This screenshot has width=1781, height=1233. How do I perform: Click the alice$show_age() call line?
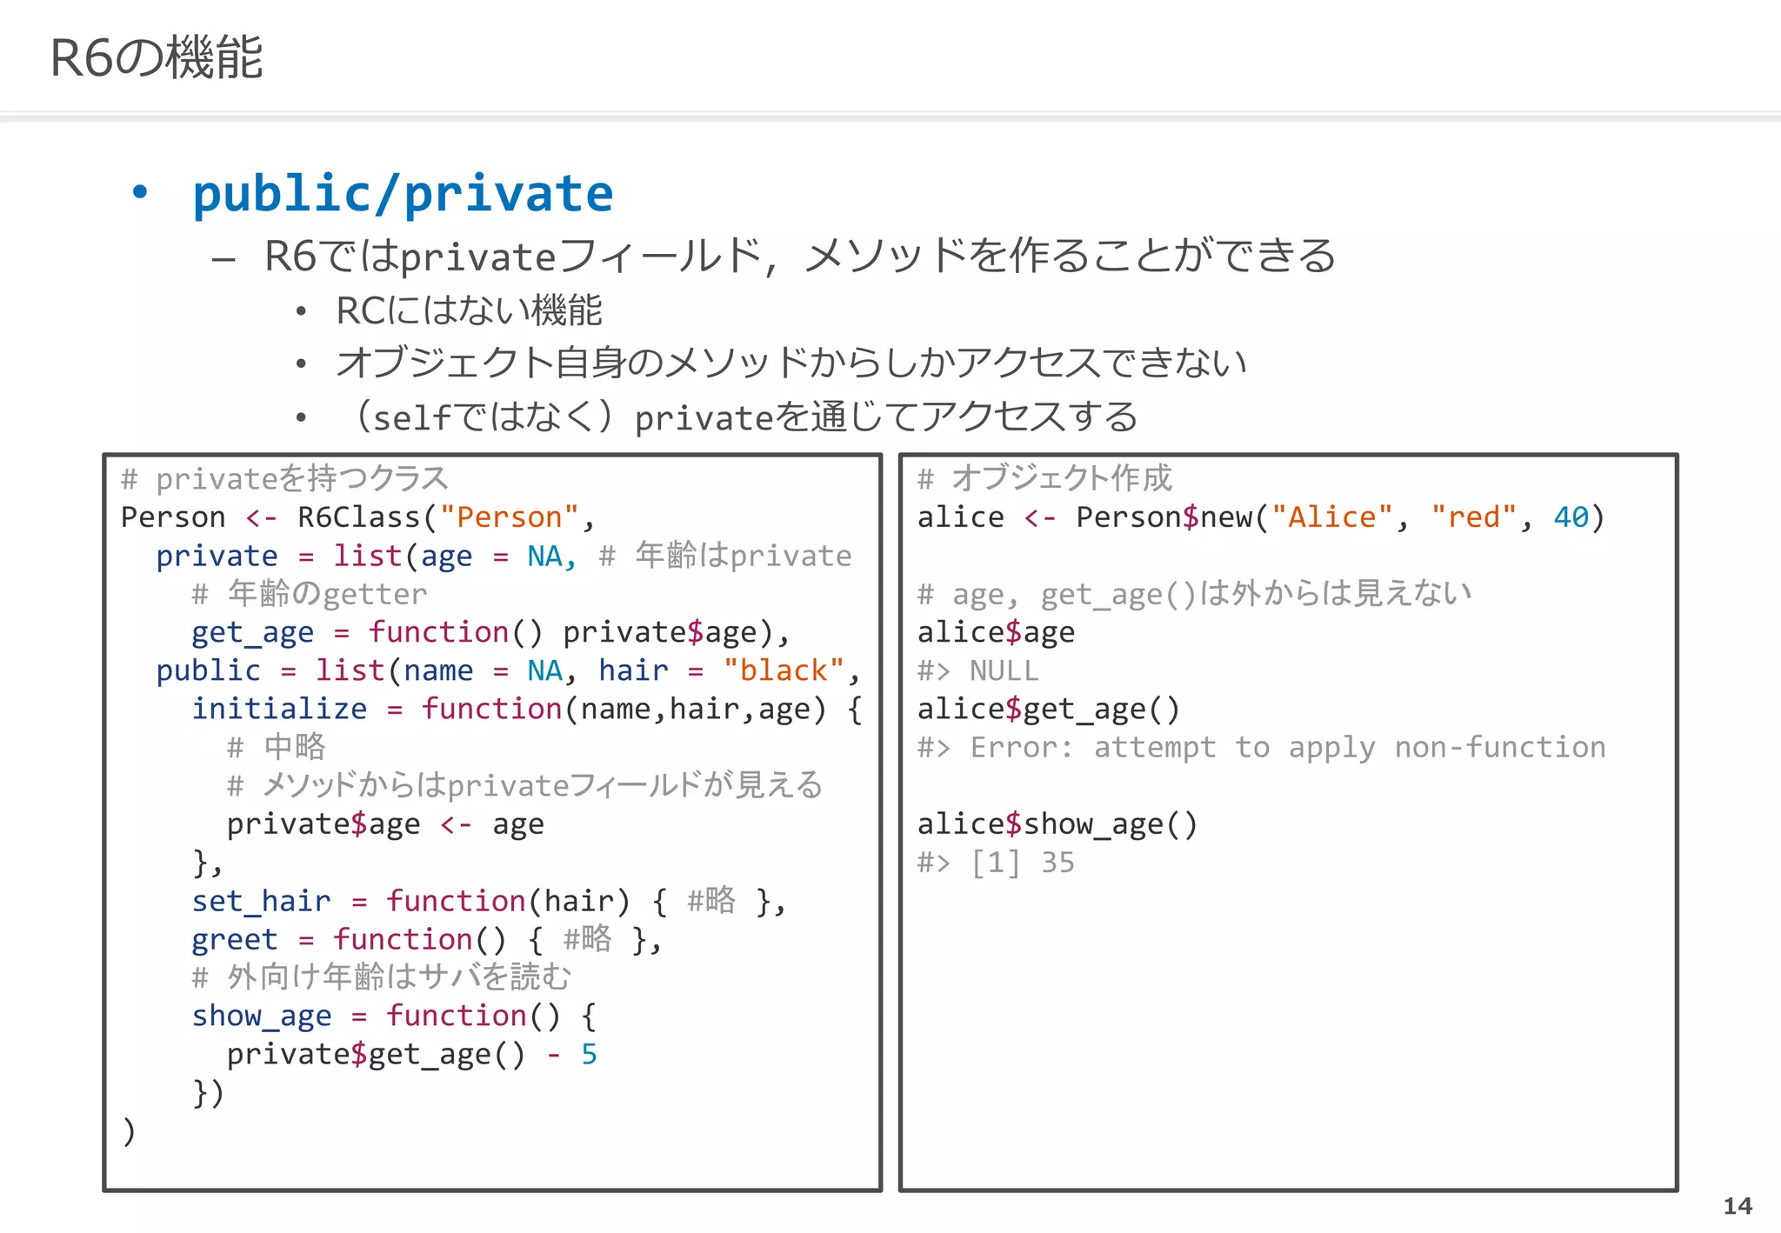pyautogui.click(x=1057, y=823)
